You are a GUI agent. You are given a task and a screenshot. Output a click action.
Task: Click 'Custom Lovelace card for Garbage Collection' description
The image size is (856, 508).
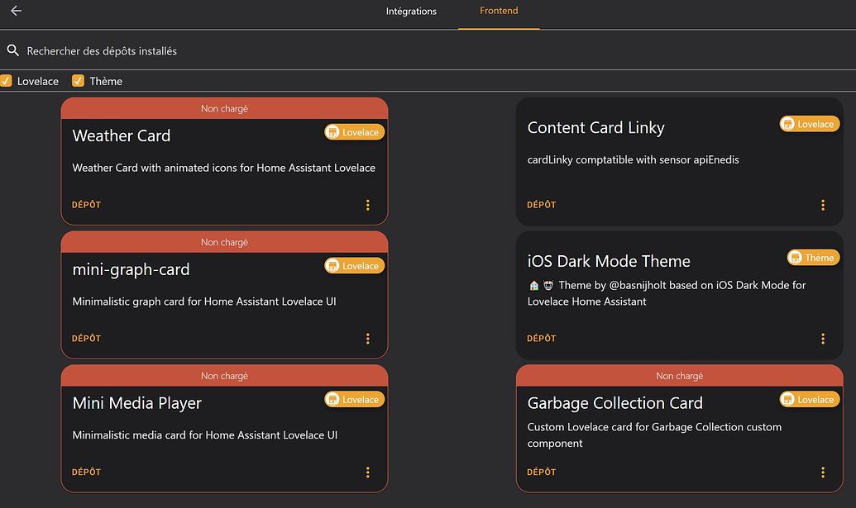(654, 435)
